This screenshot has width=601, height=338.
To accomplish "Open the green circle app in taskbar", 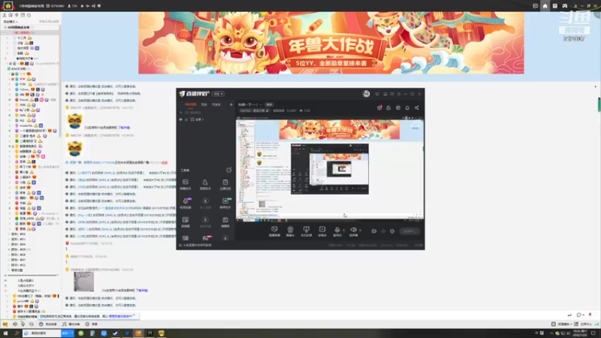I will [x=81, y=333].
